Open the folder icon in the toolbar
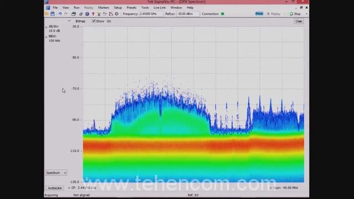354x199 pixels. (46, 14)
